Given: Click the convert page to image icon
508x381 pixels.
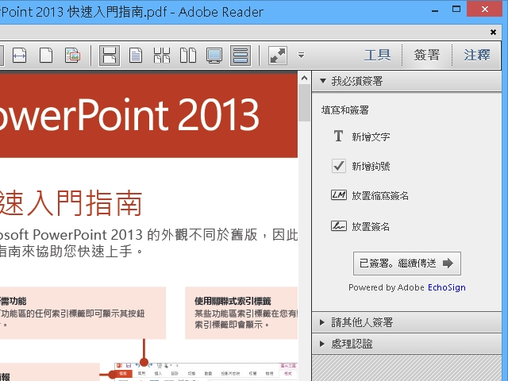Looking at the screenshot, I should click(x=72, y=56).
